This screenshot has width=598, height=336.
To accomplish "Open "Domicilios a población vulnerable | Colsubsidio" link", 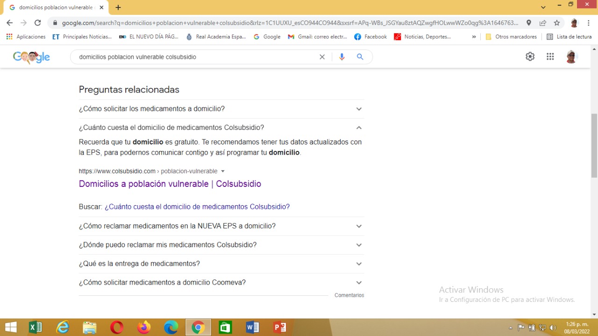I will click(170, 184).
